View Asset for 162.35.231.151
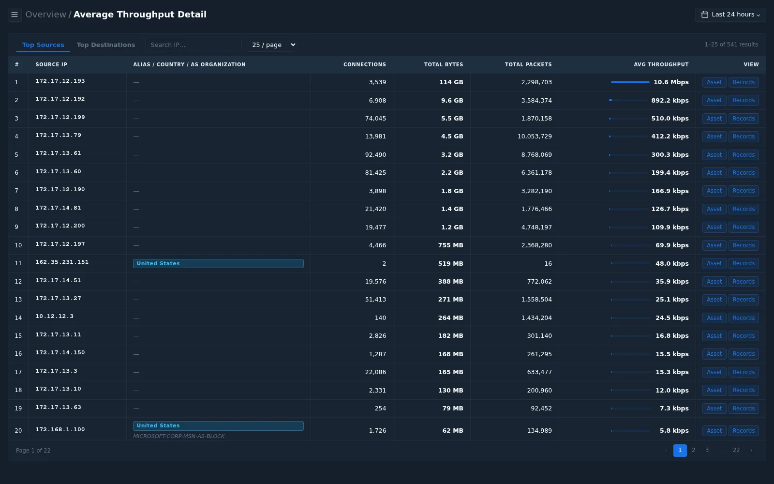 pyautogui.click(x=714, y=263)
